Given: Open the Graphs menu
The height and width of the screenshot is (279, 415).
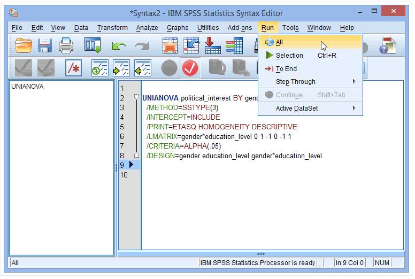Looking at the screenshot, I should (x=178, y=28).
